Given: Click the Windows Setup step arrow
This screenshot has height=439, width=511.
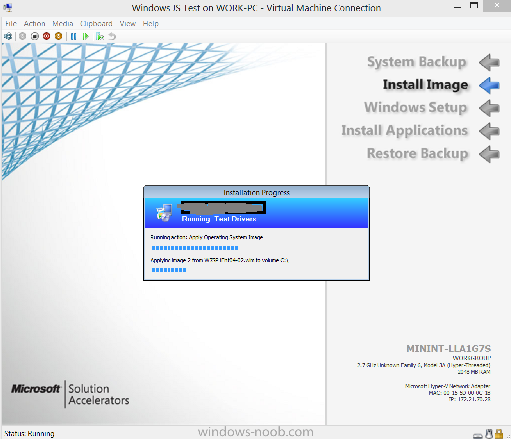Looking at the screenshot, I should click(489, 108).
